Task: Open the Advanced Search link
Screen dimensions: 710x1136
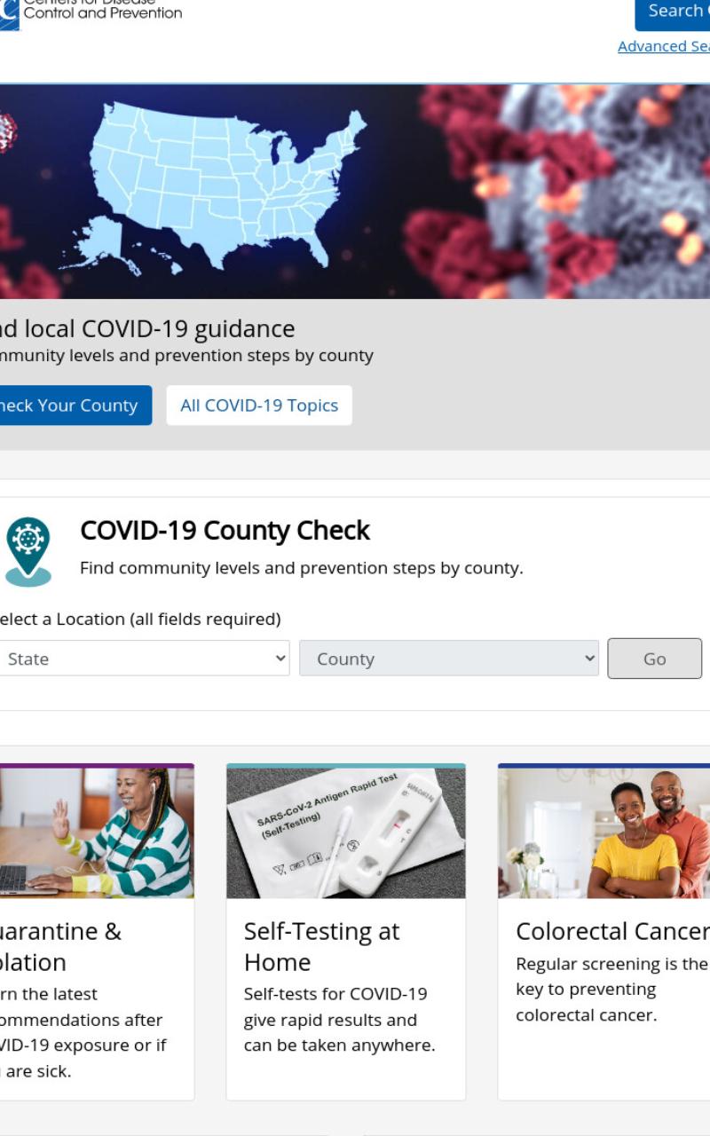Action: (664, 46)
